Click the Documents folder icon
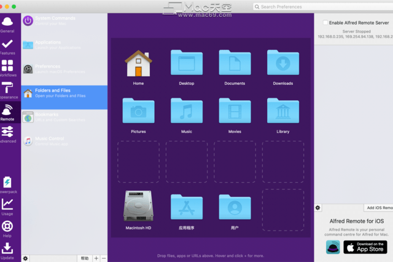The height and width of the screenshot is (262, 393). point(235,63)
